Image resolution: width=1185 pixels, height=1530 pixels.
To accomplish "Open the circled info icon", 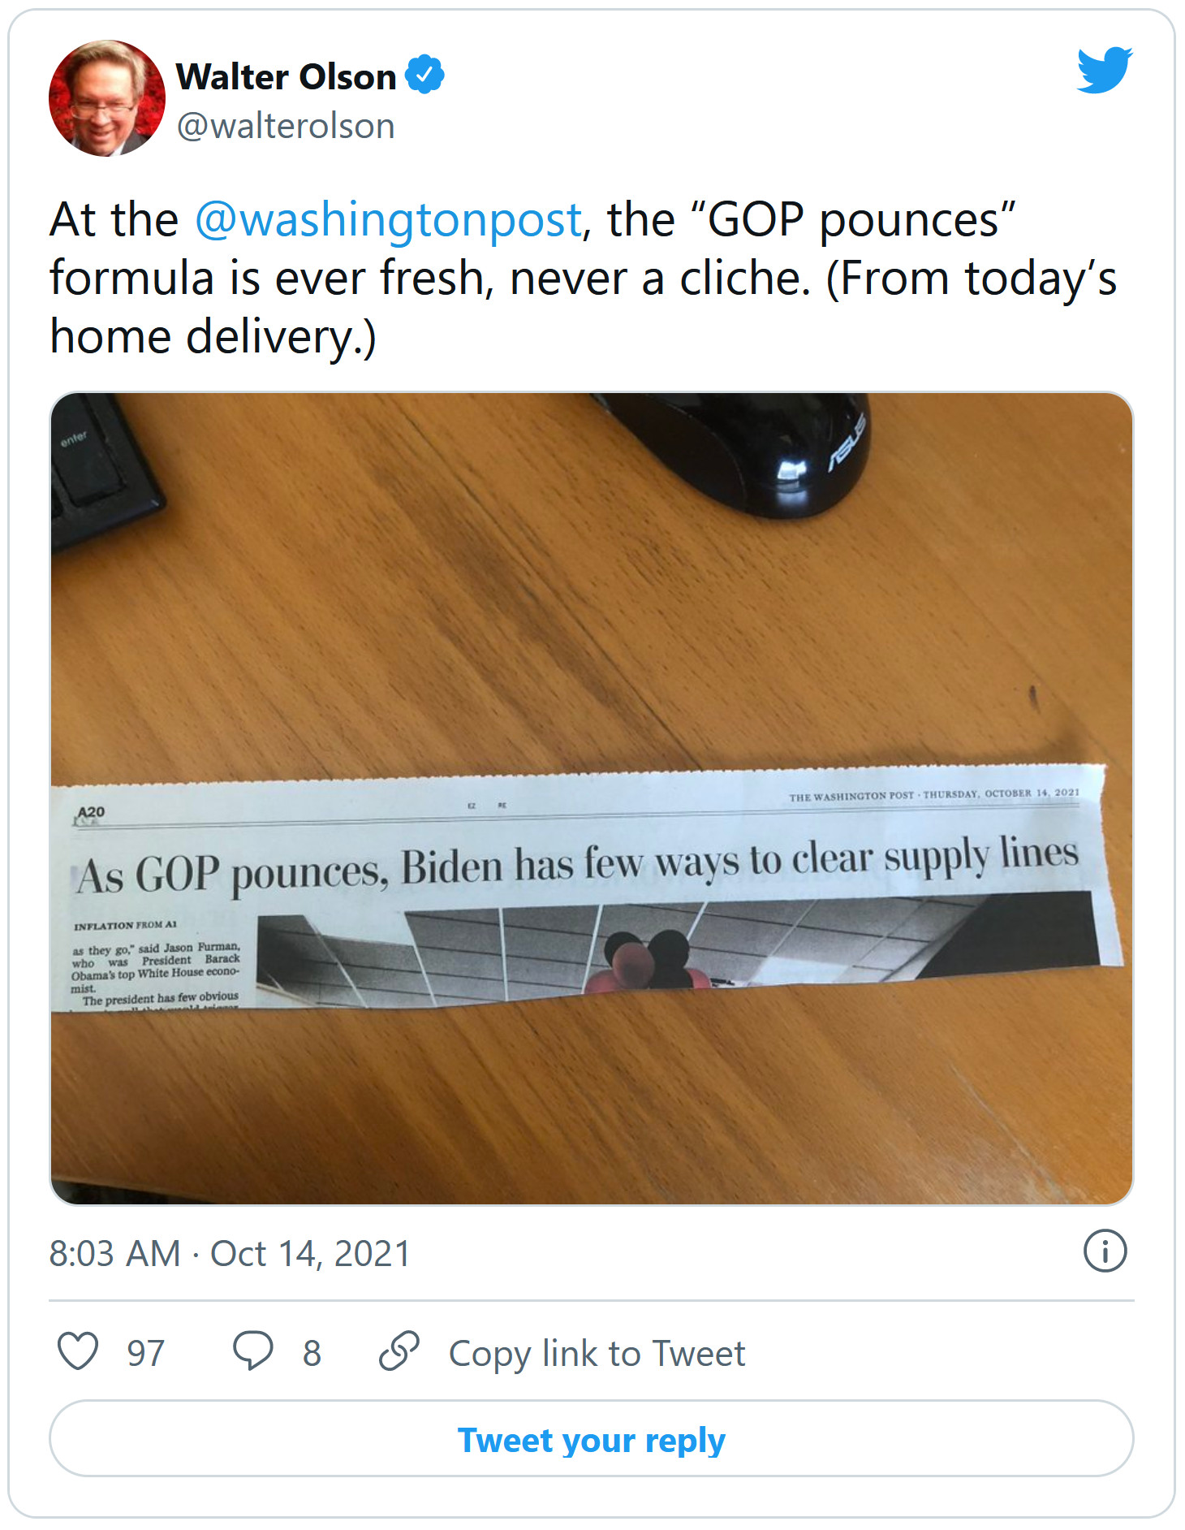I will point(1105,1251).
